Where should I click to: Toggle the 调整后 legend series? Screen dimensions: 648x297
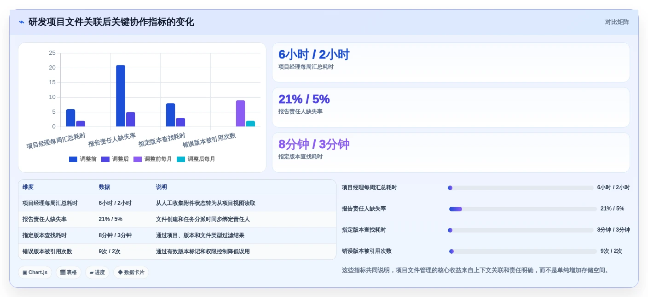(115, 159)
